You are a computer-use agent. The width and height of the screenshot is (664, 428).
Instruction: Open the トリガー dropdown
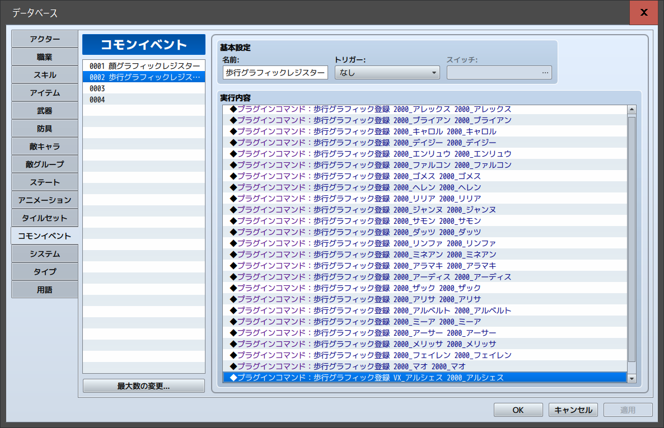click(x=387, y=72)
